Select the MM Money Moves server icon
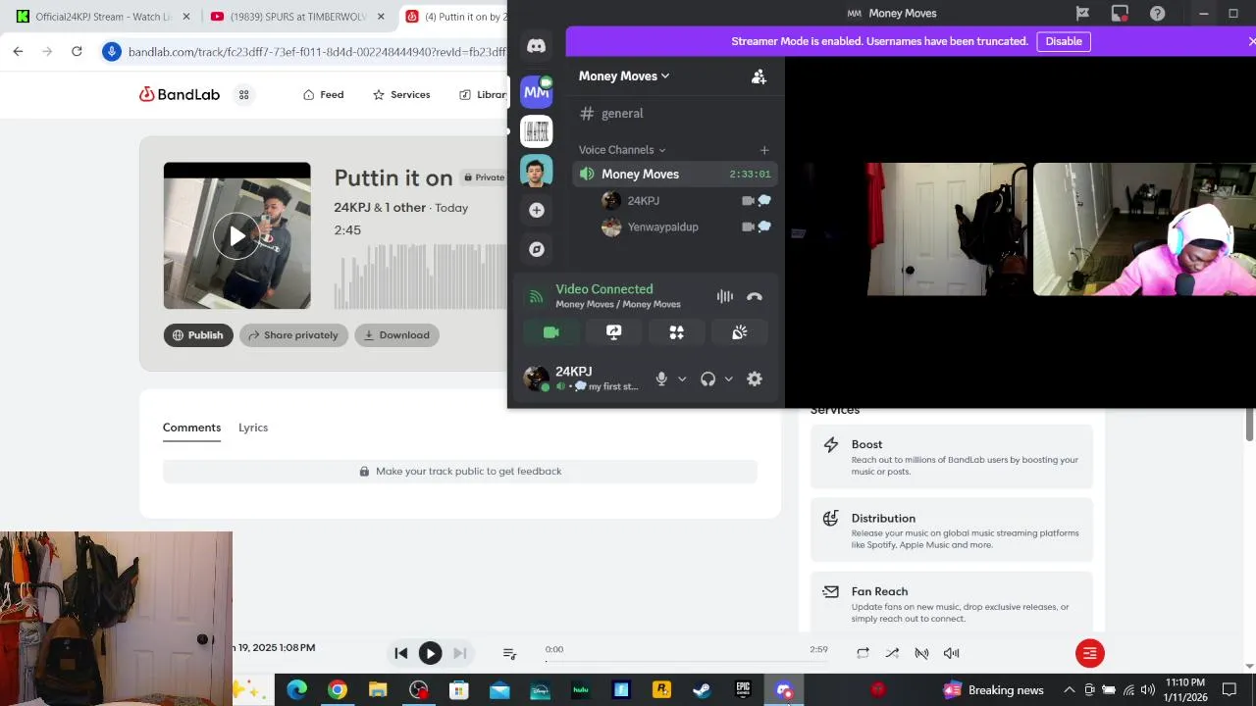Image resolution: width=1256 pixels, height=706 pixels. 536,92
